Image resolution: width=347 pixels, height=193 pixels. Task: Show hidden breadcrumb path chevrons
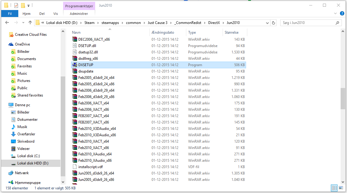[x=43, y=23]
